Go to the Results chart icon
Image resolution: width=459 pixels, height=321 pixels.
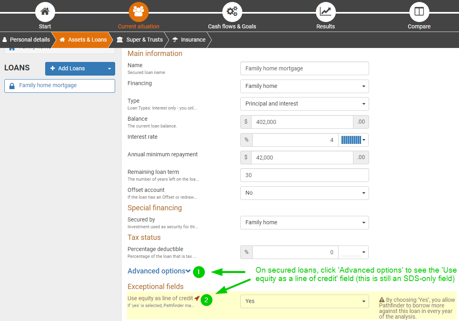point(325,12)
